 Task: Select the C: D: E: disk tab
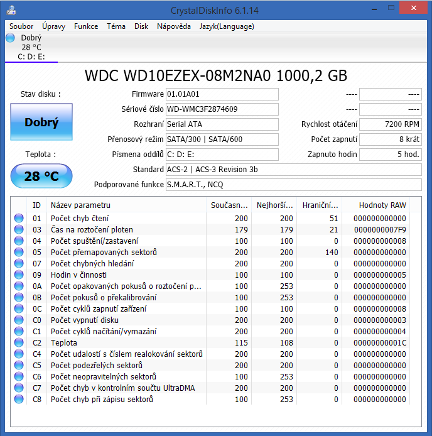point(30,57)
